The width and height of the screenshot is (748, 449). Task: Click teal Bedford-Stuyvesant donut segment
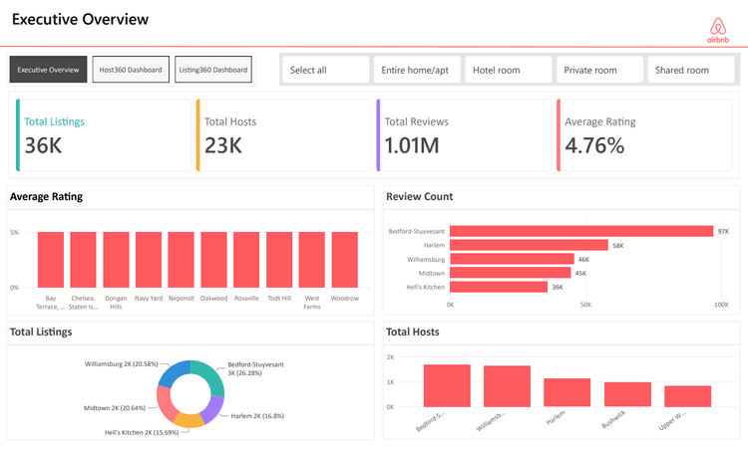pyautogui.click(x=211, y=374)
